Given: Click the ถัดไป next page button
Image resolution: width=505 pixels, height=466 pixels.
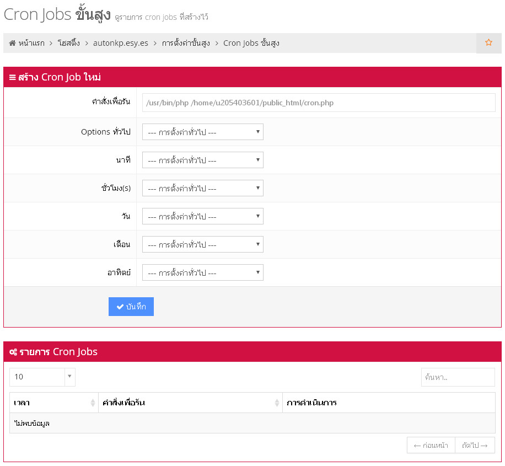Looking at the screenshot, I should tap(475, 445).
